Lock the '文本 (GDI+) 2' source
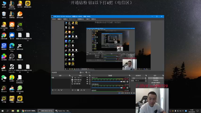This screenshot has height=113, width=201. [90, 78]
